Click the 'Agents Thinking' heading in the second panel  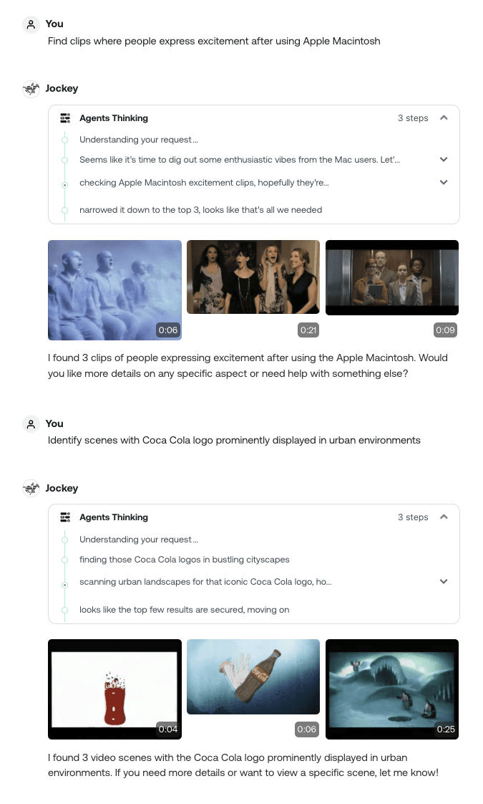[x=114, y=517]
